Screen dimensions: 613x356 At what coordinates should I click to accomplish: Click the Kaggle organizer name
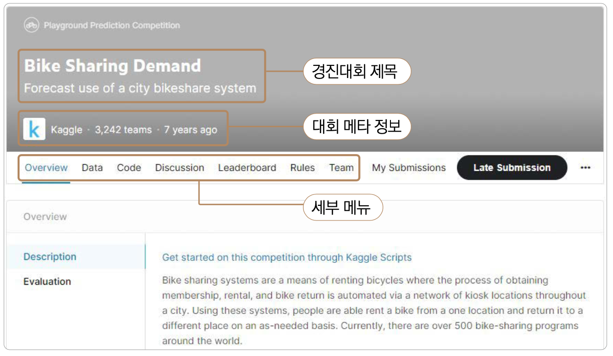[66, 130]
